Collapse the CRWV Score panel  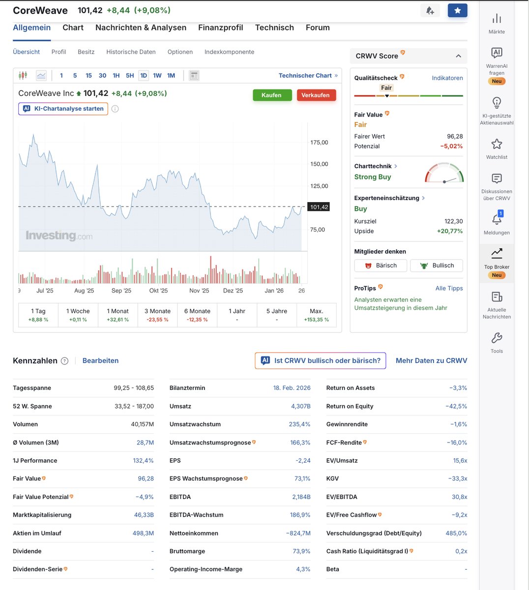[x=458, y=56]
